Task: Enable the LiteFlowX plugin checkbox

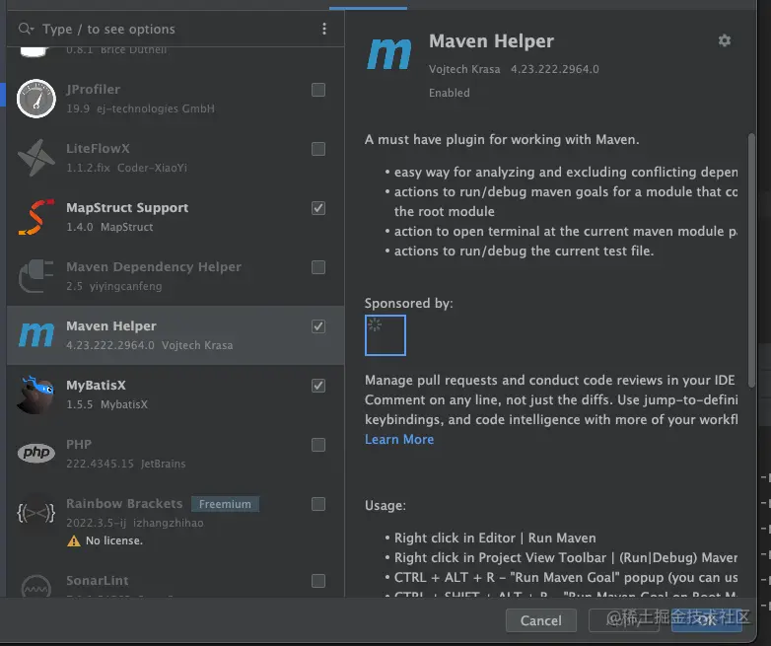Action: (x=318, y=149)
